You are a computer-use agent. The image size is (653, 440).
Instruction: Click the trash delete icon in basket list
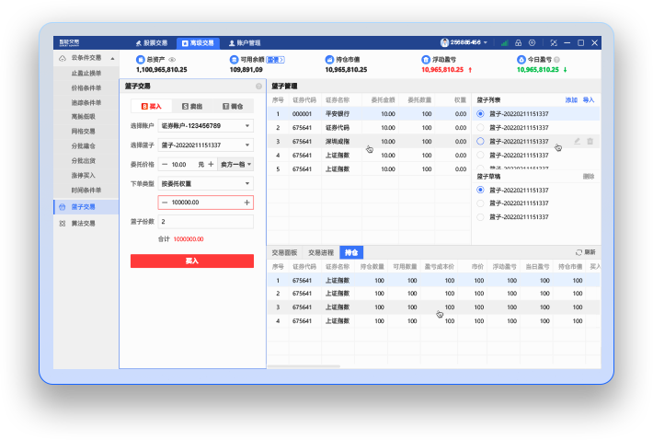(590, 141)
